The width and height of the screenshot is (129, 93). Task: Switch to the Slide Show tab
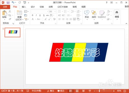pos(63,7)
